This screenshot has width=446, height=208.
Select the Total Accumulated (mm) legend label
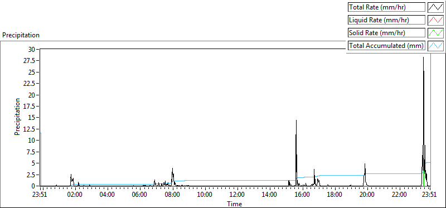[387, 46]
